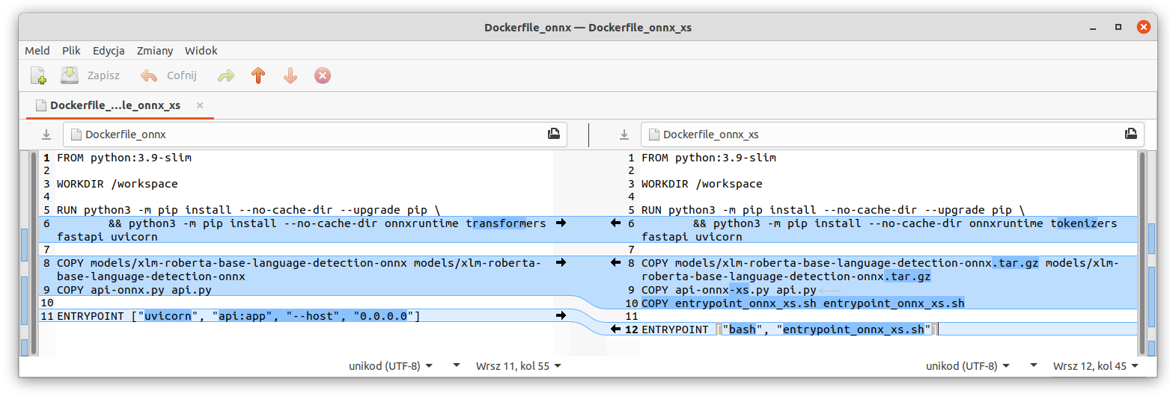Click 'transformers' in left line 6

pyautogui.click(x=508, y=223)
